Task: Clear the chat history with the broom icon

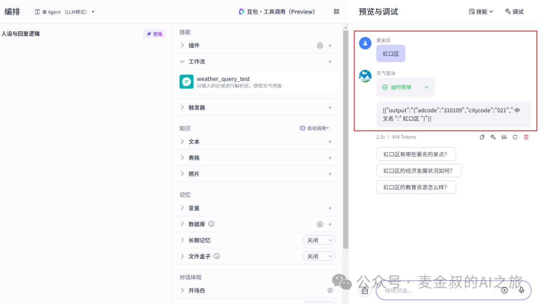Action: click(364, 291)
